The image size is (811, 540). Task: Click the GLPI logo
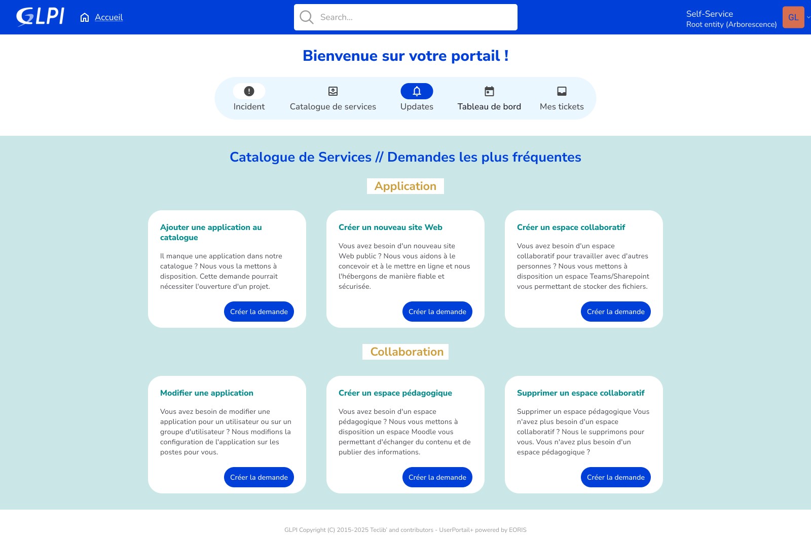pos(40,17)
